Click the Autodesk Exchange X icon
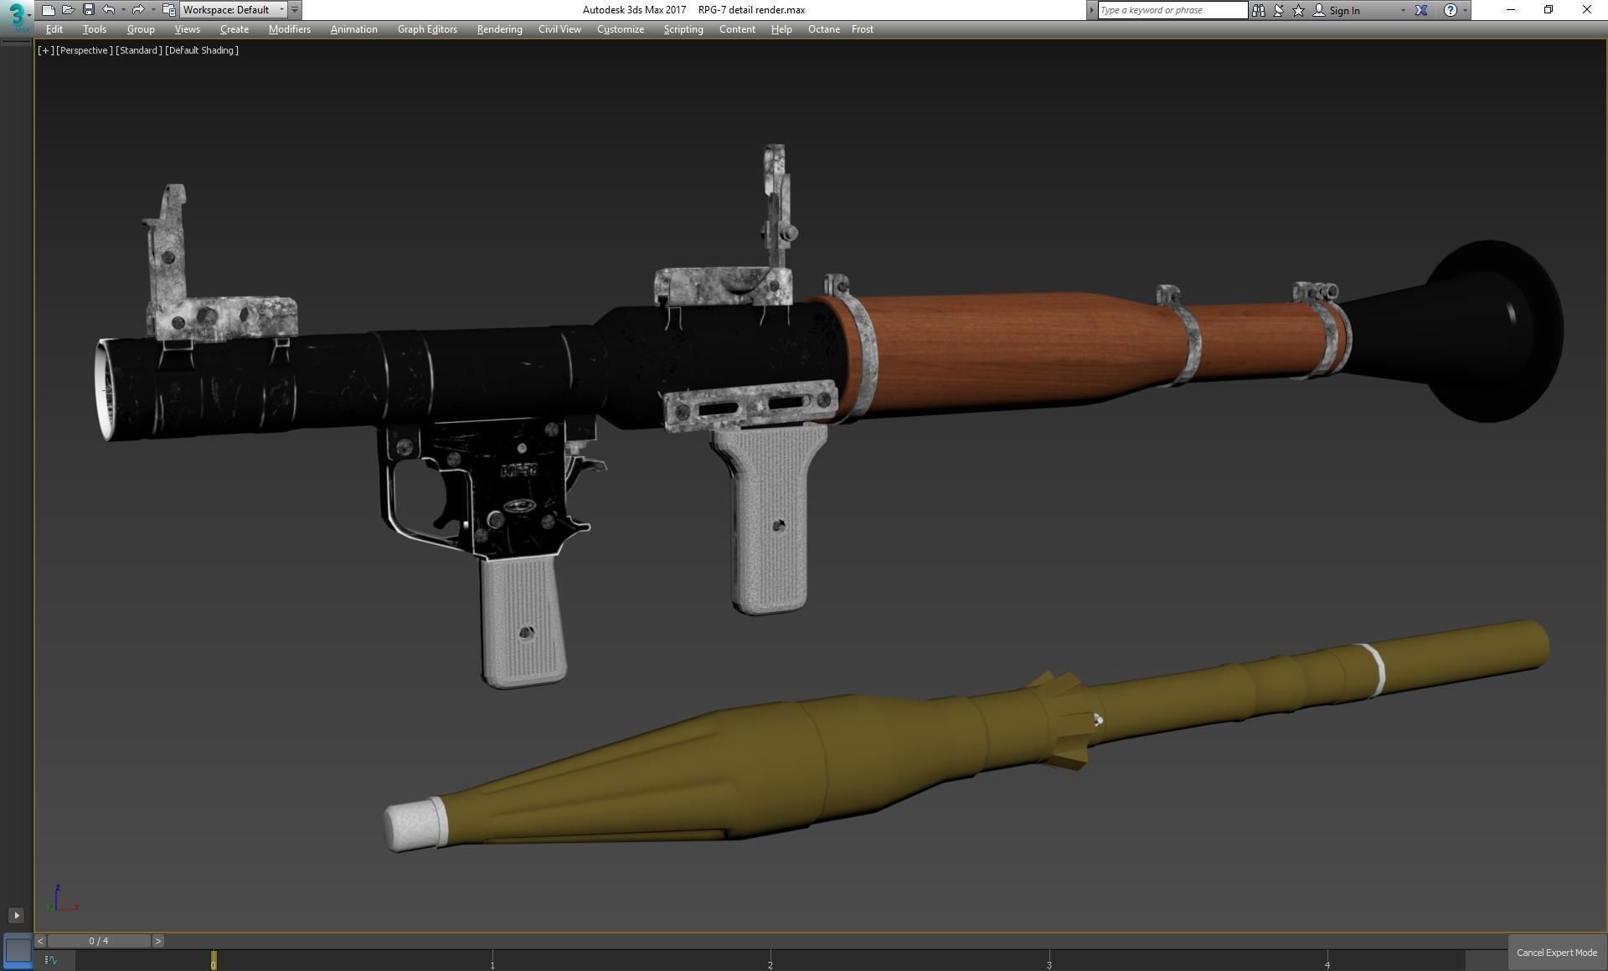This screenshot has height=971, width=1608. pos(1421,10)
